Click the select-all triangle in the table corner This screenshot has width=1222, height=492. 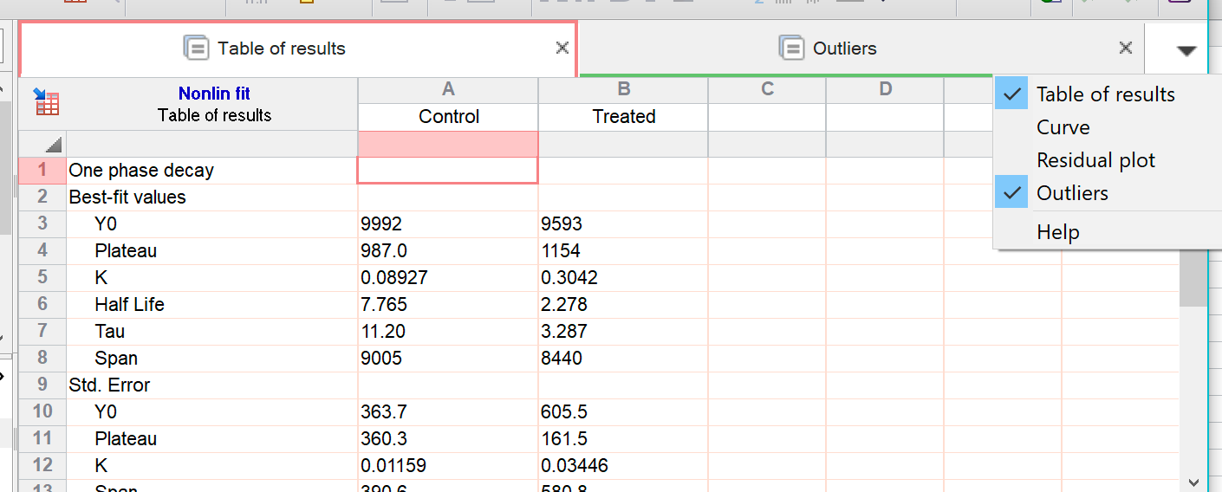(x=53, y=146)
